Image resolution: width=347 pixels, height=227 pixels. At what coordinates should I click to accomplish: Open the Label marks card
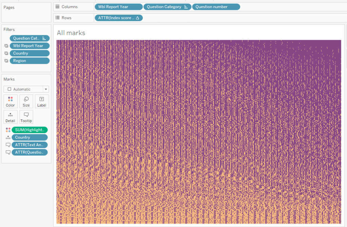(42, 101)
